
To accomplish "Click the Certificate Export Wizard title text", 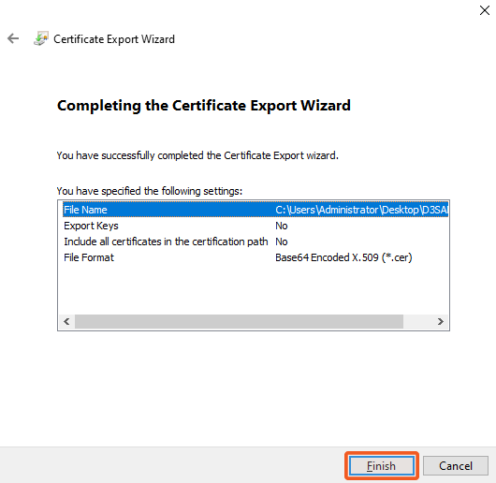I will 114,39.
